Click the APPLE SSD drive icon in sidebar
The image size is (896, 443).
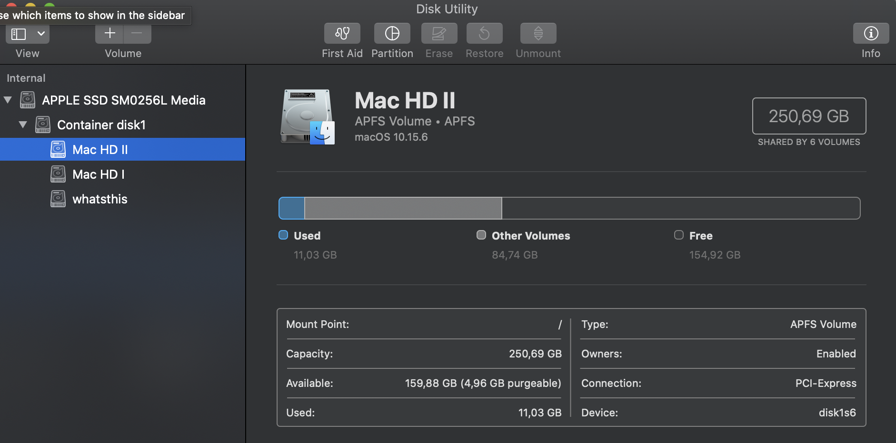click(x=28, y=100)
